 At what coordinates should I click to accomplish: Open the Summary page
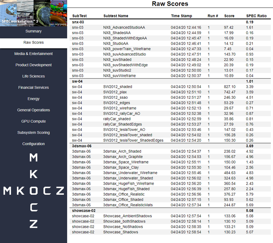[x=33, y=31]
